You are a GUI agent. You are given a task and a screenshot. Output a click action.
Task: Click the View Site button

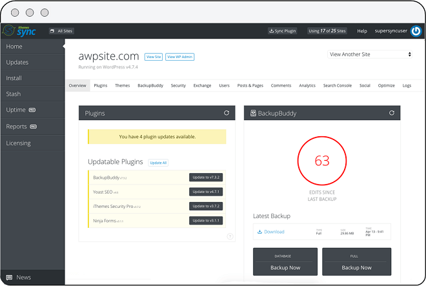click(x=154, y=57)
